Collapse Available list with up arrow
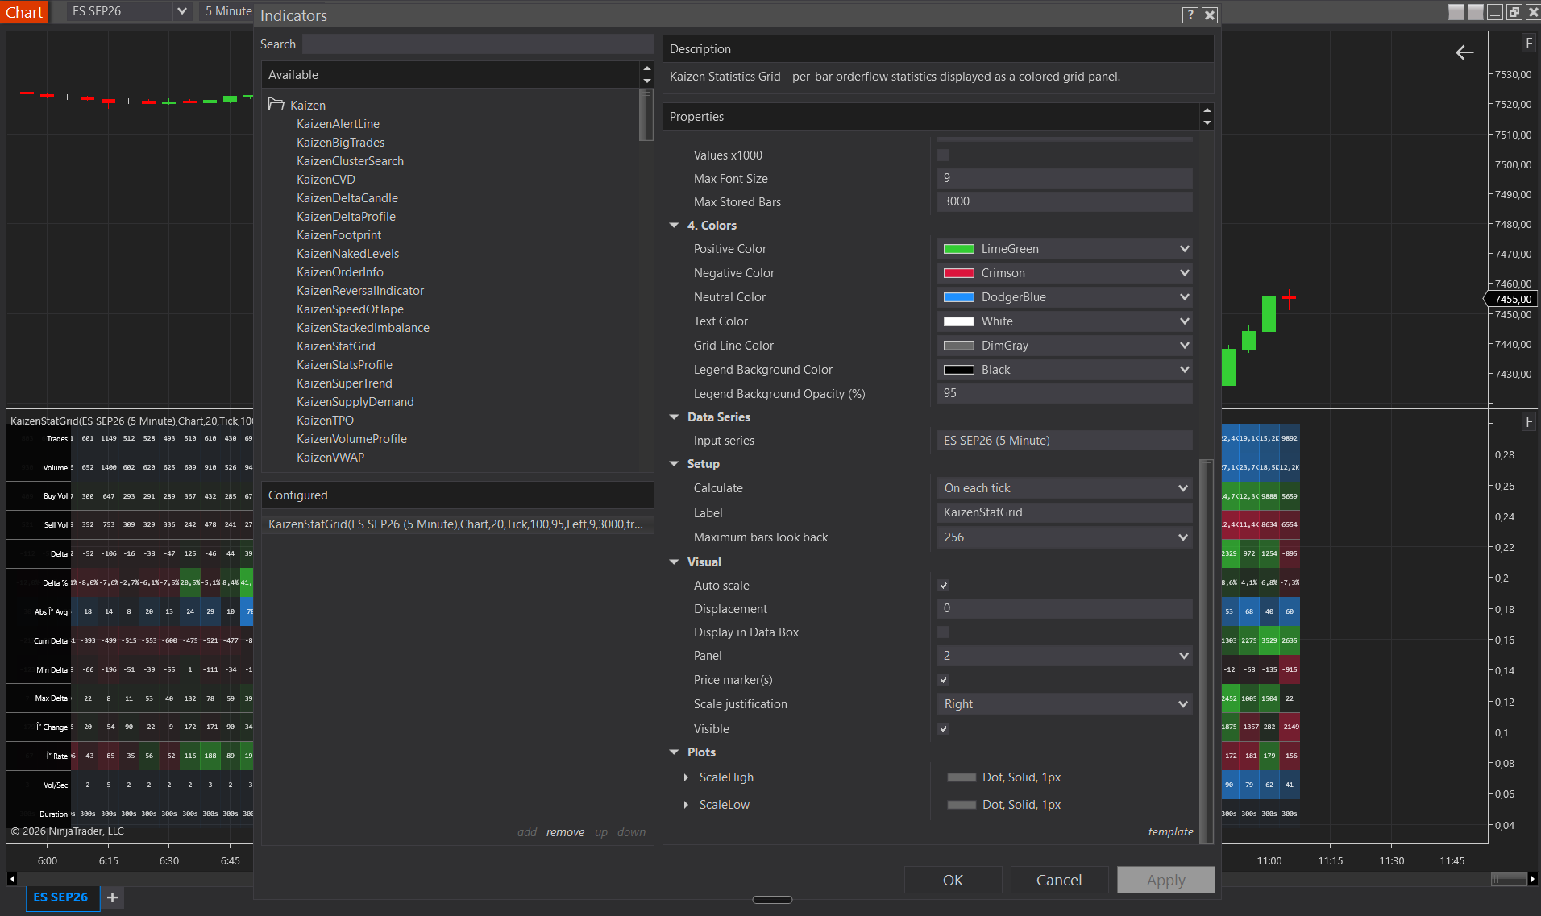 coord(646,69)
